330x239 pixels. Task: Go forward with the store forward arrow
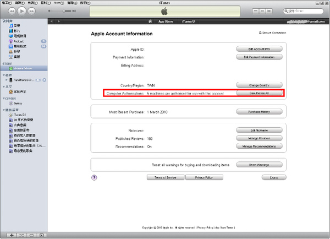(x=59, y=21)
